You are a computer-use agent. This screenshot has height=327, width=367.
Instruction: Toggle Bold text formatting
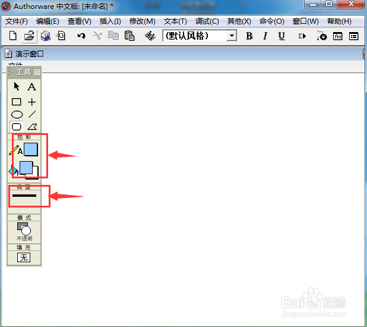249,36
